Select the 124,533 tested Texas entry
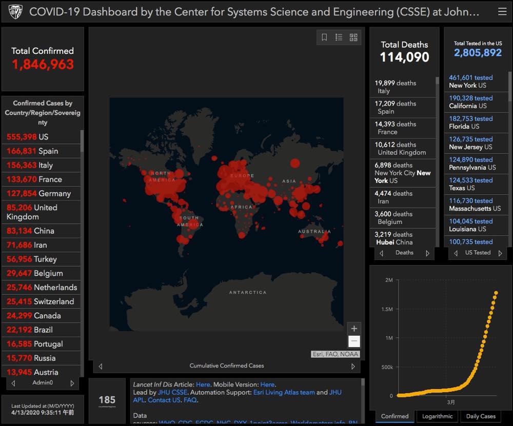The image size is (513, 426). pyautogui.click(x=477, y=184)
